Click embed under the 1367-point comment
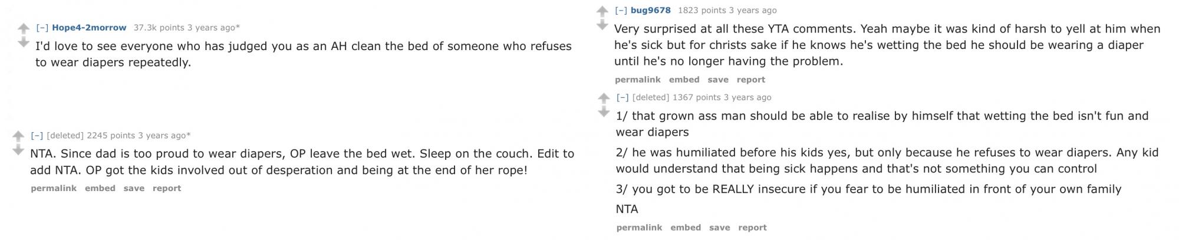The width and height of the screenshot is (1179, 240). (x=685, y=228)
